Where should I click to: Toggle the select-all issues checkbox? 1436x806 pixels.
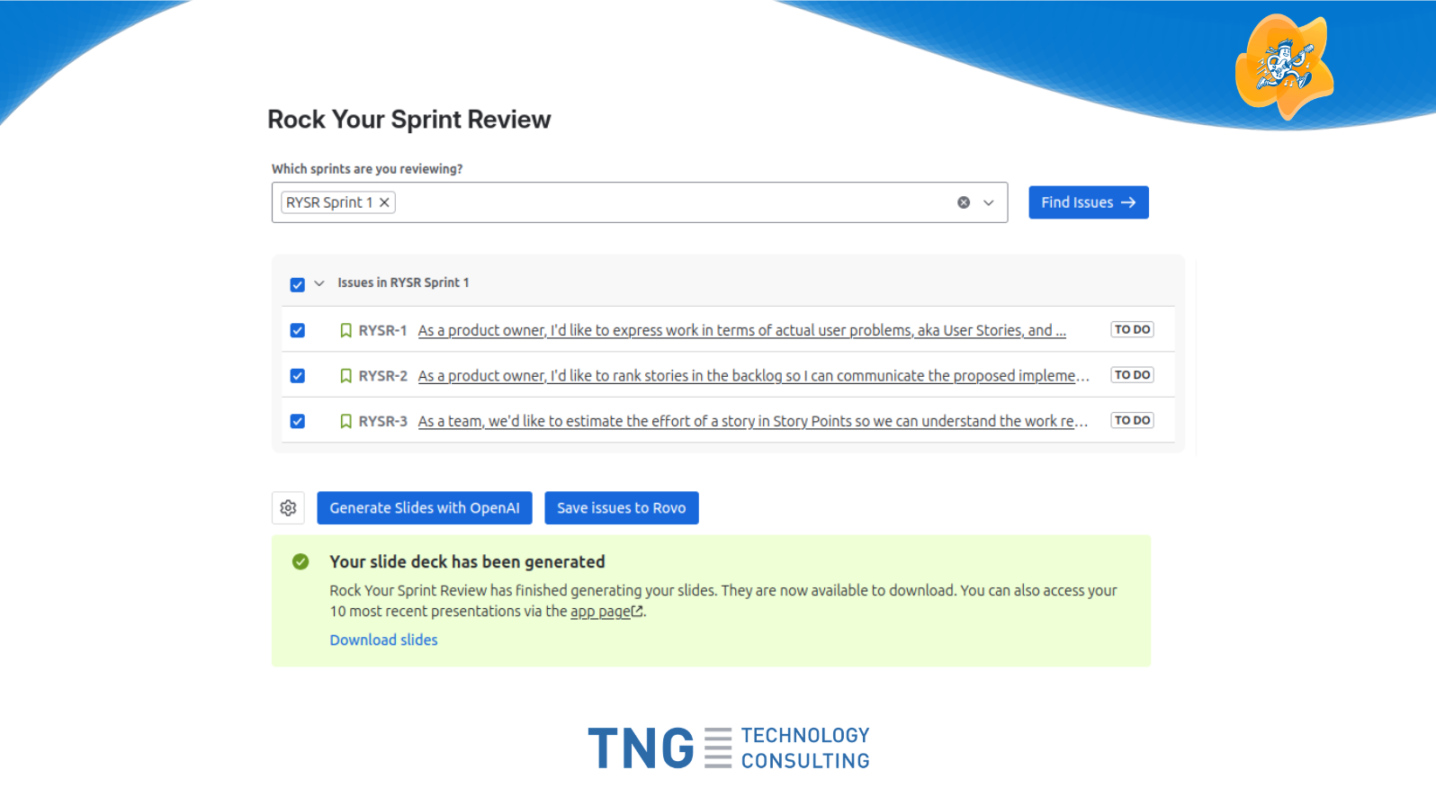[x=298, y=284]
